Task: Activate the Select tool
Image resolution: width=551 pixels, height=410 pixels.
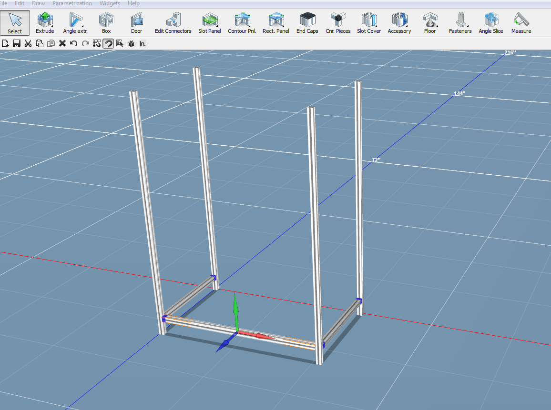Action: 15,23
